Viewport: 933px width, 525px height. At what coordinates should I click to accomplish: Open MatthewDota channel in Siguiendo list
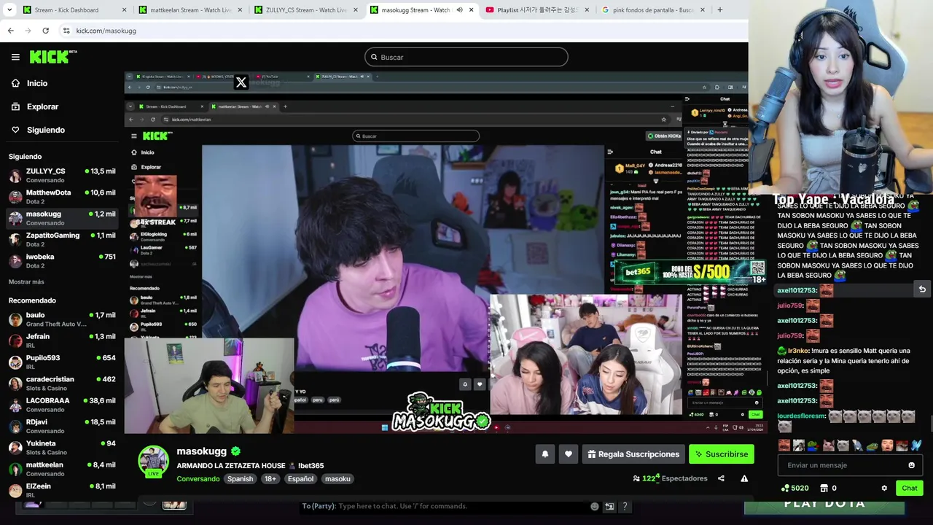click(62, 197)
